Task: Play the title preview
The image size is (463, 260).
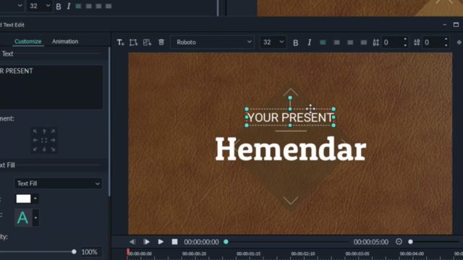Action: [161, 242]
